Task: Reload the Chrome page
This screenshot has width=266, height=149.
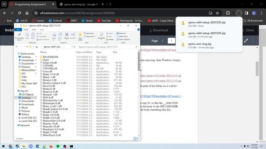Action: [x=20, y=13]
